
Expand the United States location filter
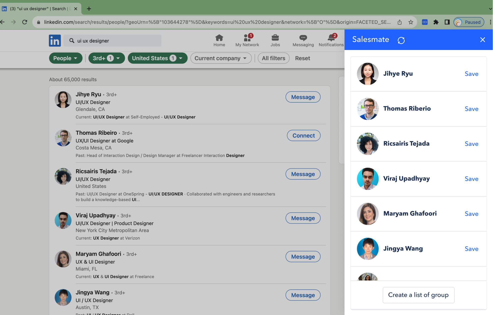tap(157, 58)
